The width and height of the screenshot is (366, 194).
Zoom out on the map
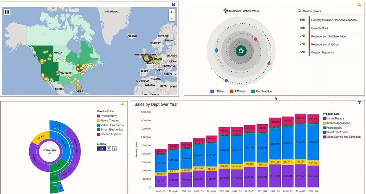[172, 18]
